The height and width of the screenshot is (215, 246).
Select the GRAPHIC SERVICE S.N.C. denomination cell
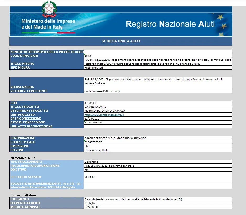[158, 138]
